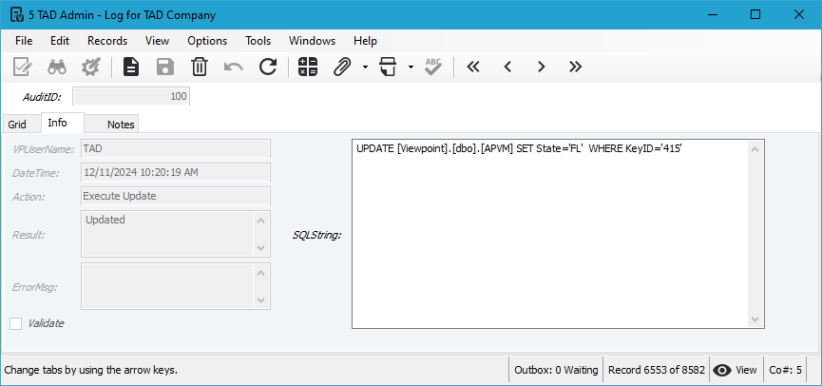Image resolution: width=822 pixels, height=386 pixels.
Task: Click Co#: 5 status bar entry
Action: (x=785, y=370)
